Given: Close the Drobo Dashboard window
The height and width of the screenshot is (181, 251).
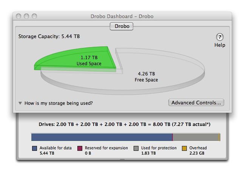Looking at the screenshot, I should [19, 16].
